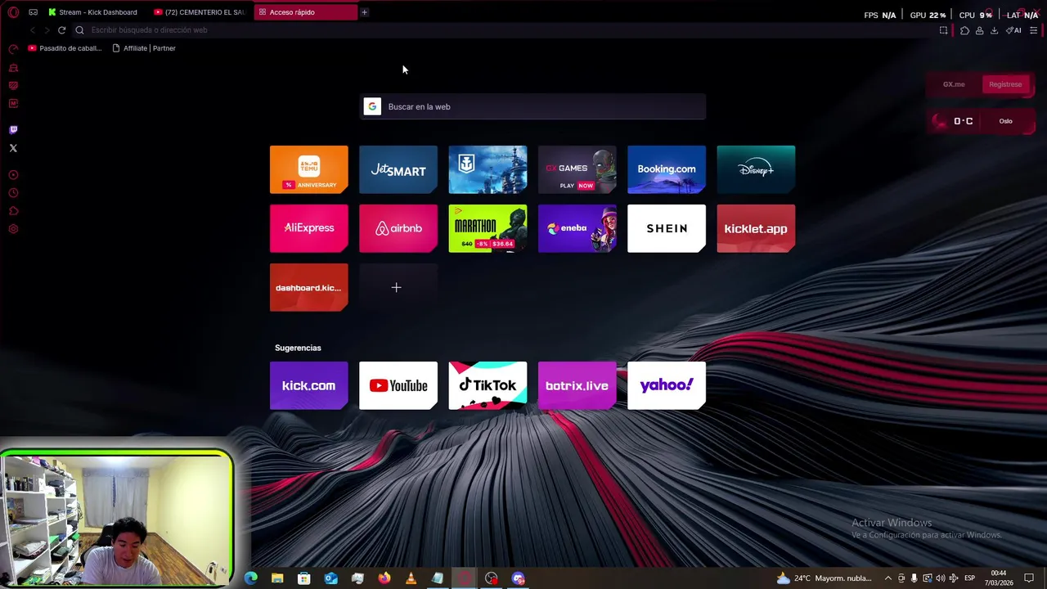This screenshot has height=589, width=1047.
Task: Open the taskbar weather widget 24°C
Action: (824, 578)
